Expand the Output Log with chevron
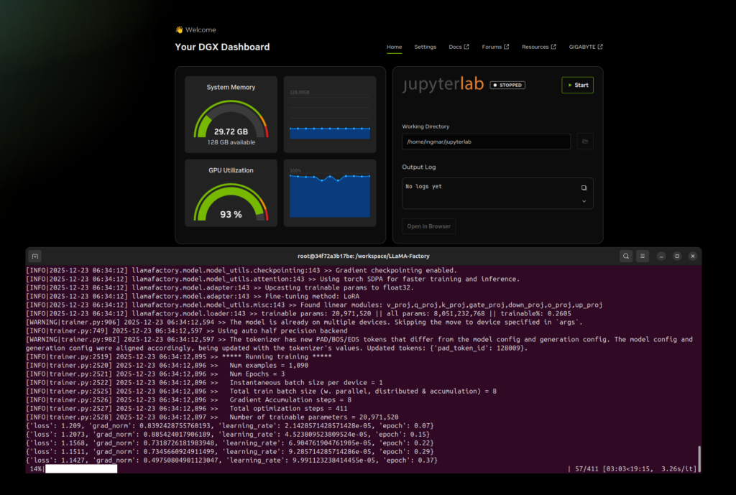 pyautogui.click(x=584, y=202)
